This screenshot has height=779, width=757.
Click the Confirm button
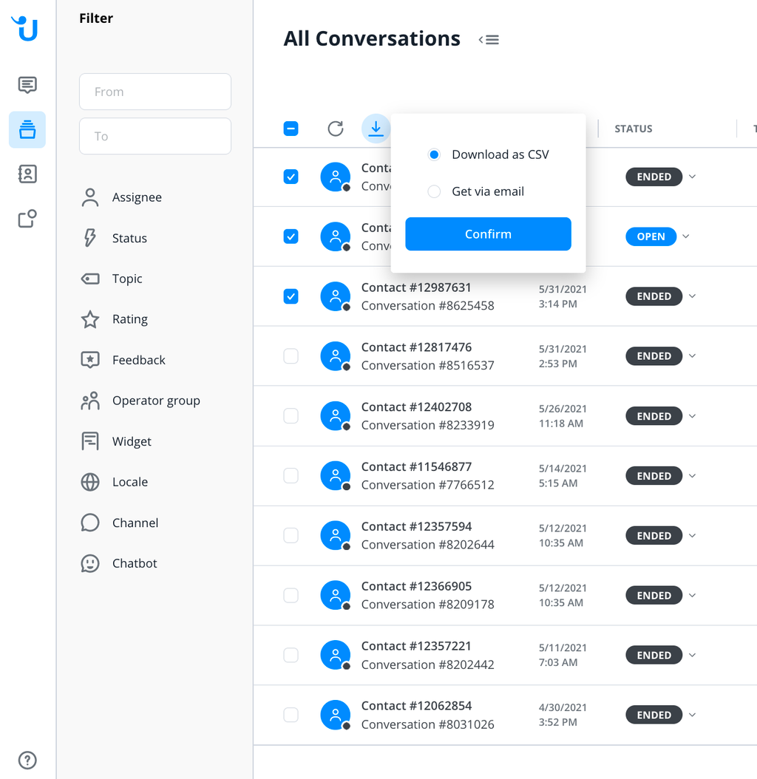tap(488, 234)
